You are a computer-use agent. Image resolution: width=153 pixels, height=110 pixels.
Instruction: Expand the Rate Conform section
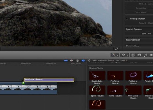(x=133, y=40)
